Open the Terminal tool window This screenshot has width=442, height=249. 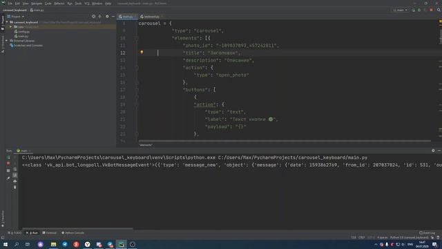pos(50,233)
